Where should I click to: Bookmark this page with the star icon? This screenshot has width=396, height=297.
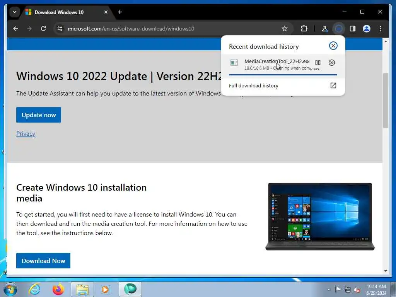(x=285, y=29)
